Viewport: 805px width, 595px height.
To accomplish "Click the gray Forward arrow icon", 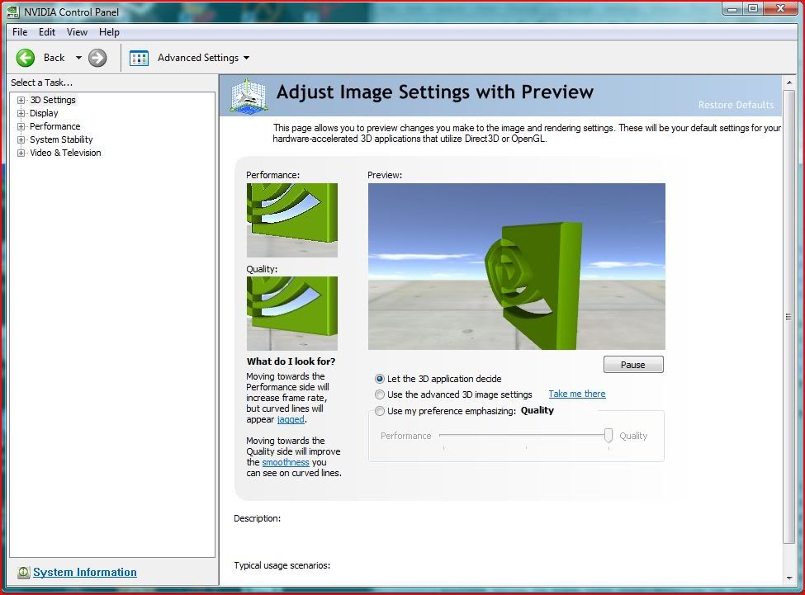I will pos(97,58).
